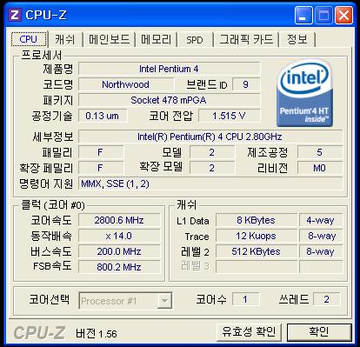
Task: Click the 브랜드 ID value 9
Action: coord(246,84)
